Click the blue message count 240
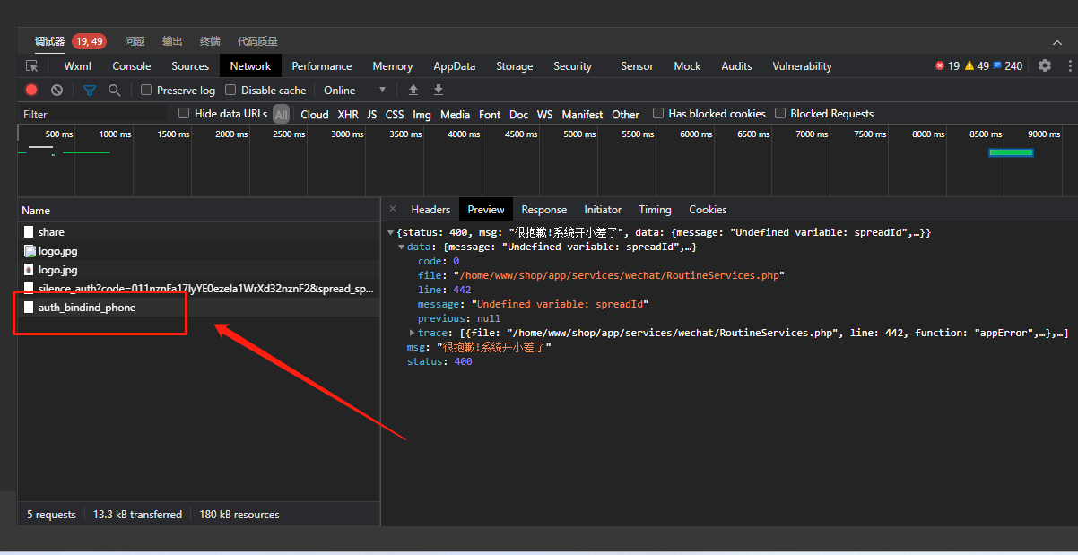This screenshot has height=555, width=1078. (1007, 65)
